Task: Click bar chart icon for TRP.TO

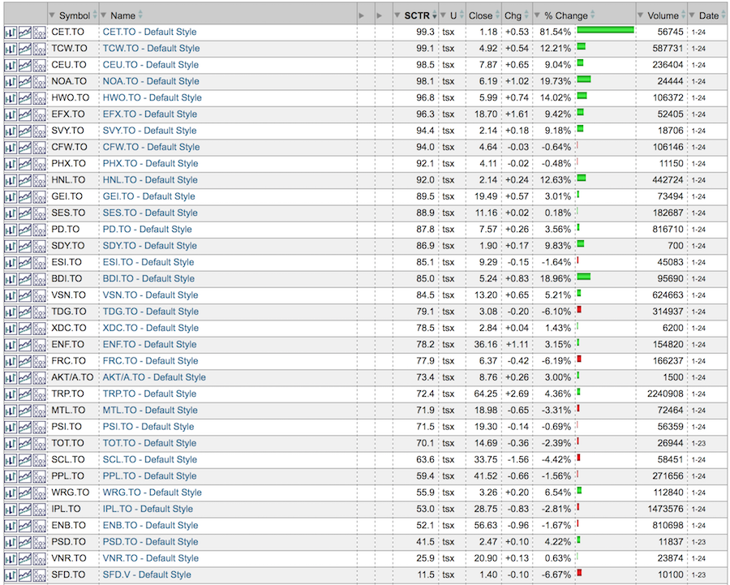Action: coord(11,394)
